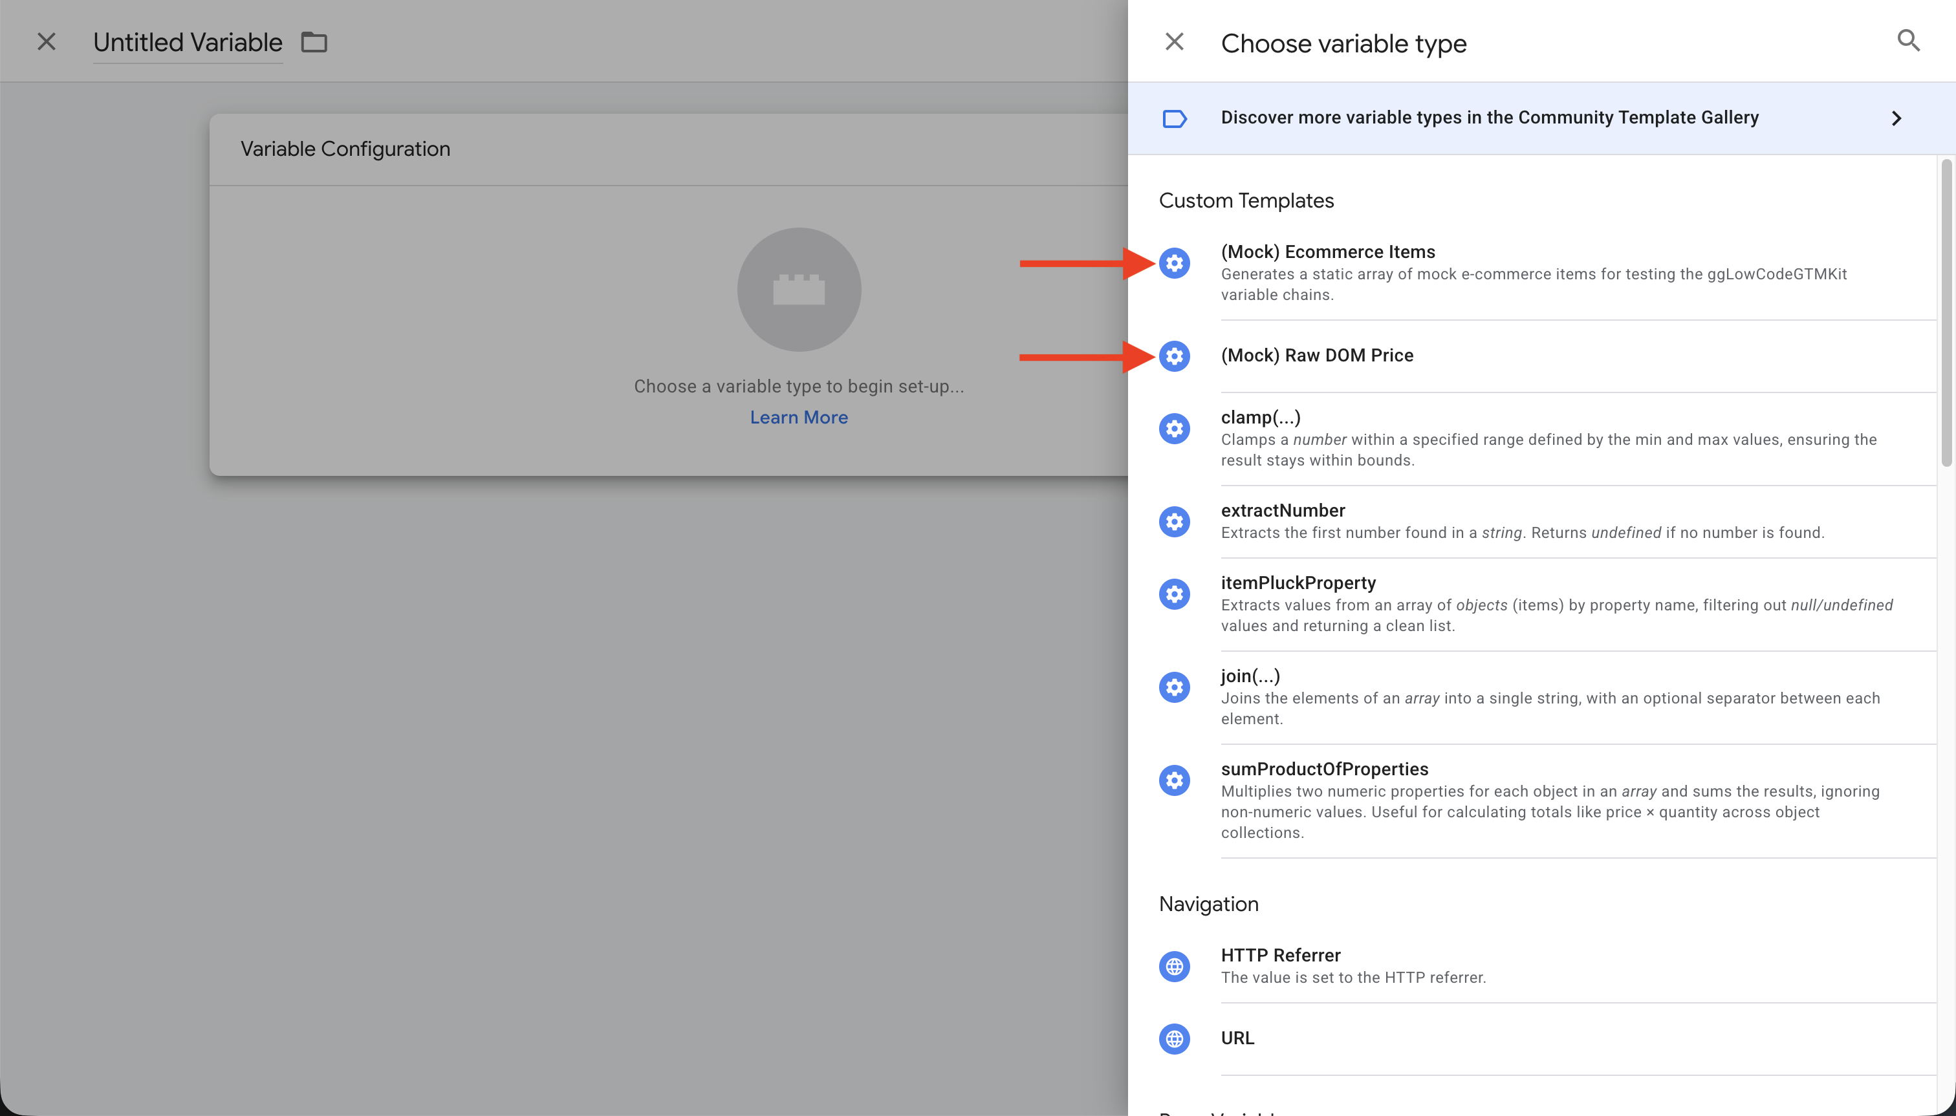The image size is (1956, 1116).
Task: Click the (Mock) Ecommerce Items description text
Action: 1534,284
